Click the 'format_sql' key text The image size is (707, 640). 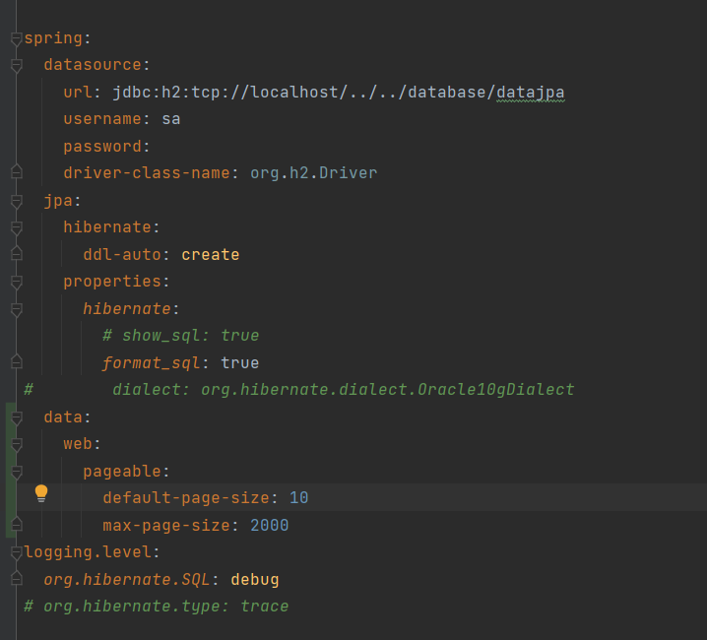[x=152, y=363]
